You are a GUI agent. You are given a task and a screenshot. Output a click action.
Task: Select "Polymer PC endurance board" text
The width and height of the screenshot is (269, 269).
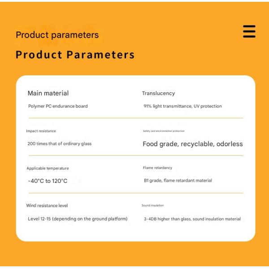[58, 106]
